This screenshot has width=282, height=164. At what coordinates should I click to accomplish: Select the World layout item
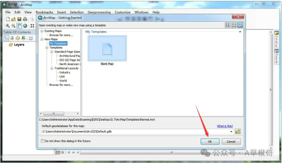coord(63,81)
